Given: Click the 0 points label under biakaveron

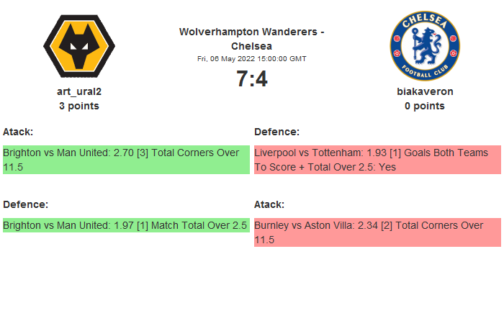Looking at the screenshot, I should 425,106.
